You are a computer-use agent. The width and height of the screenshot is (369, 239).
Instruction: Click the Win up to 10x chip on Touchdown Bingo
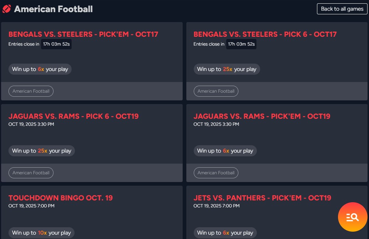click(x=41, y=232)
